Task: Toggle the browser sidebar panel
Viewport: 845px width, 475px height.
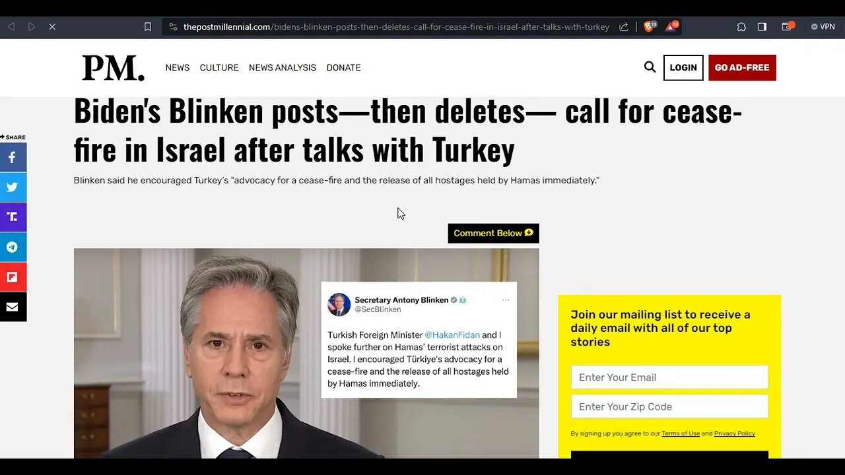Action: (762, 27)
